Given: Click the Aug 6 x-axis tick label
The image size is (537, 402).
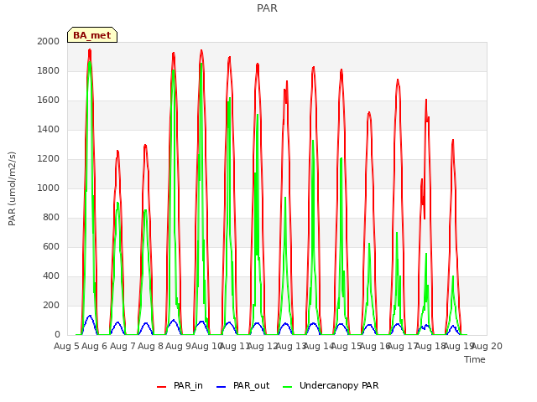Looking at the screenshot, I should [x=95, y=346].
